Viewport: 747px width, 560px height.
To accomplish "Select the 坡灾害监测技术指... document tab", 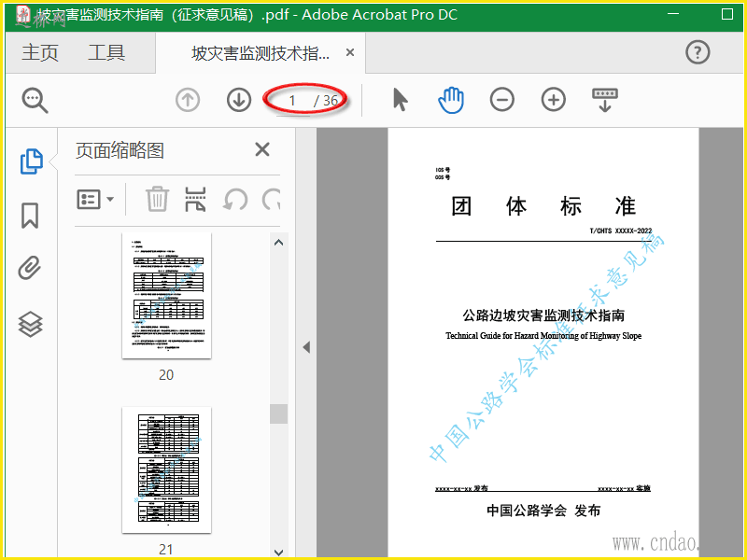I will click(261, 53).
